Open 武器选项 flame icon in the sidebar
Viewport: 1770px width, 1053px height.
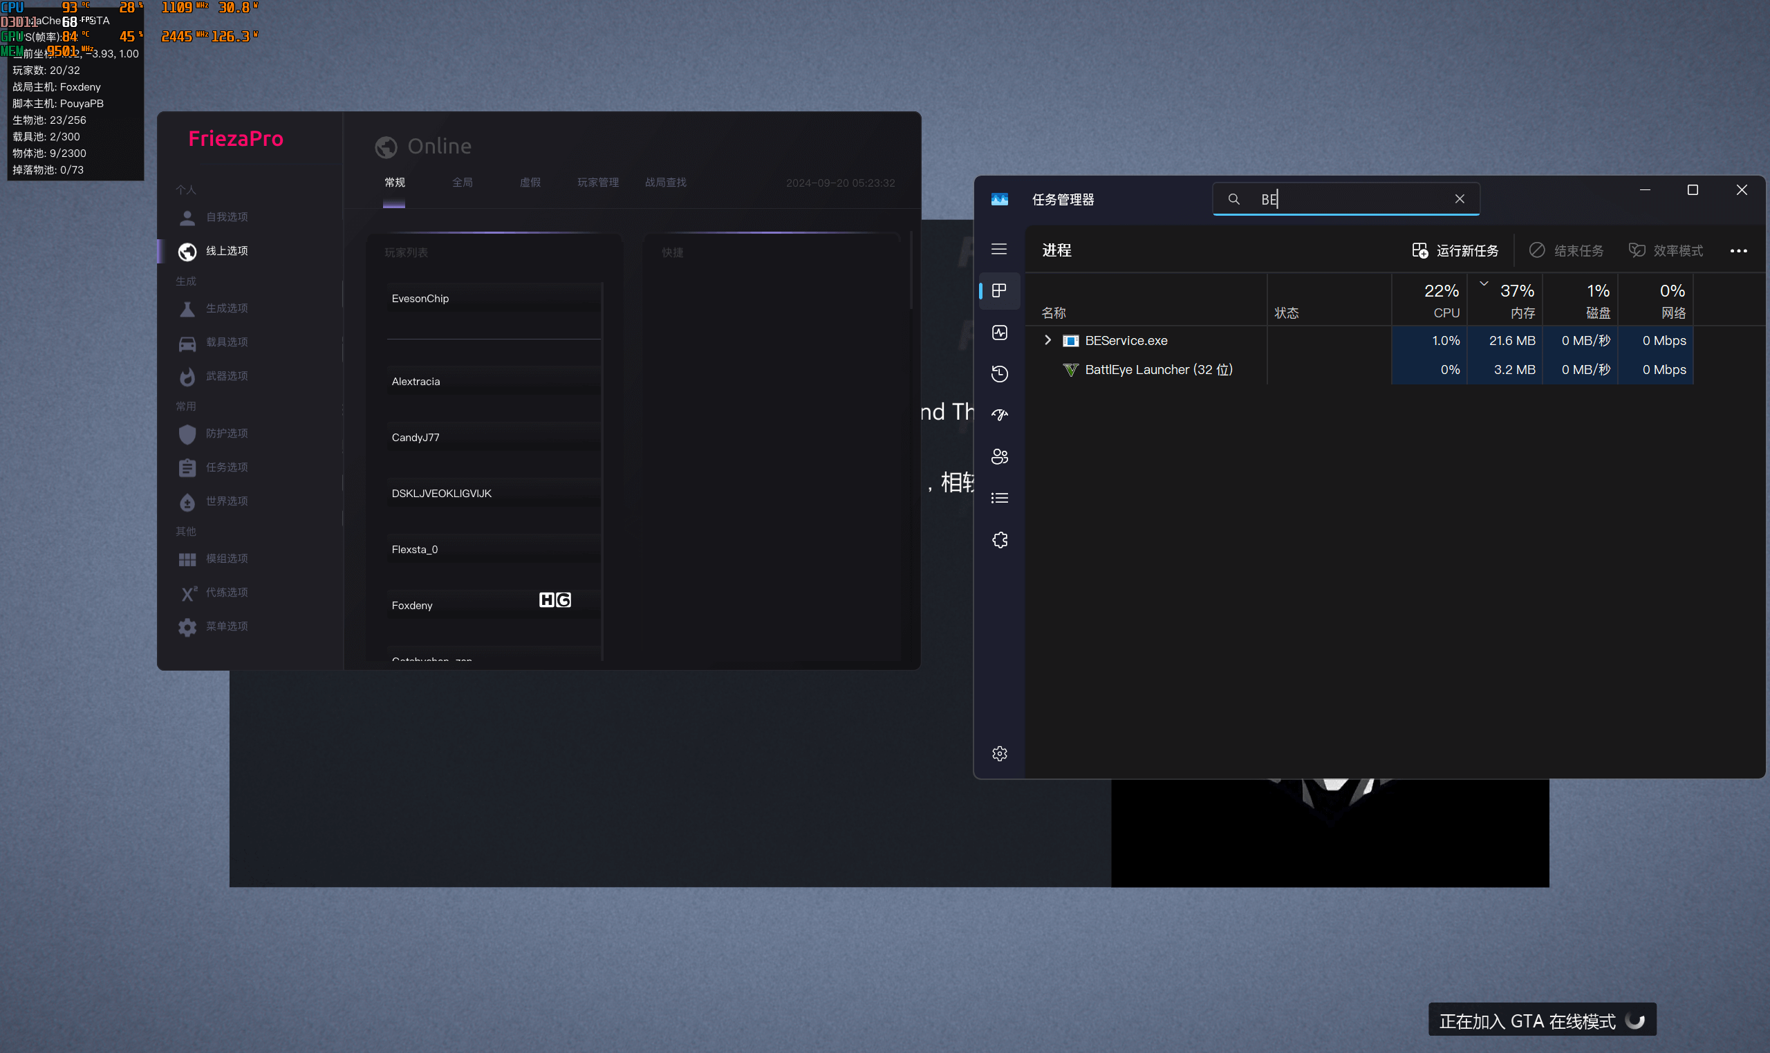[x=187, y=377]
